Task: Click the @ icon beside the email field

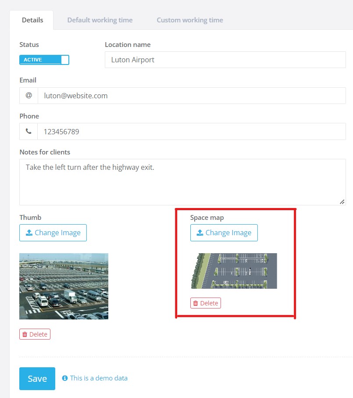Action: [29, 96]
